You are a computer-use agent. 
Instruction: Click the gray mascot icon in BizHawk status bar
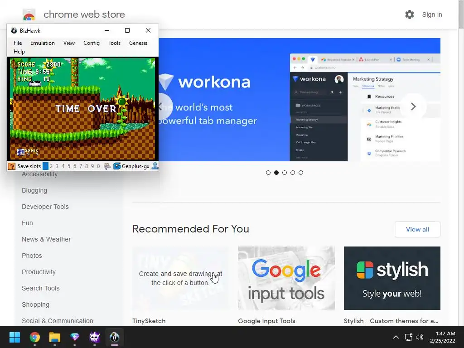107,166
